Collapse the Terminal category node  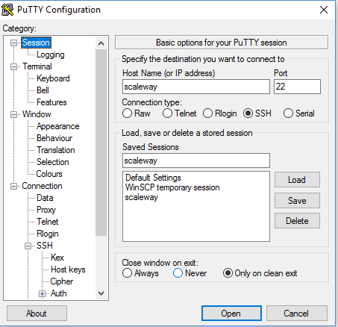[x=13, y=66]
